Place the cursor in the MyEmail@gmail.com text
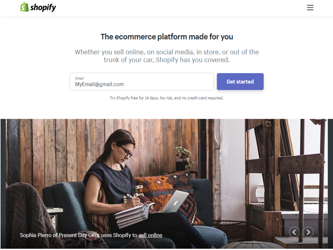Image resolution: width=333 pixels, height=250 pixels. pos(99,85)
